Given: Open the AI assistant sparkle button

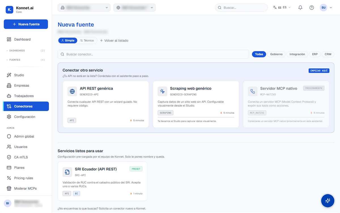Looking at the screenshot, I should tap(328, 201).
